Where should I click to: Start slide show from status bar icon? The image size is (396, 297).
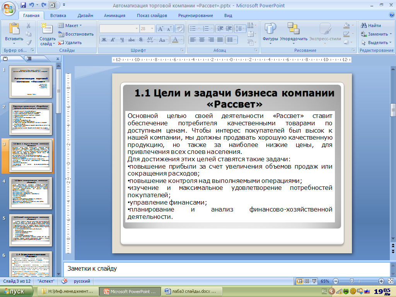pos(314,281)
